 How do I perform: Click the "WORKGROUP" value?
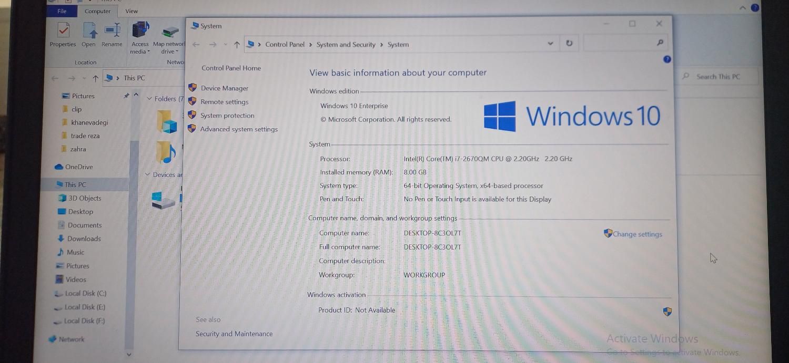424,275
